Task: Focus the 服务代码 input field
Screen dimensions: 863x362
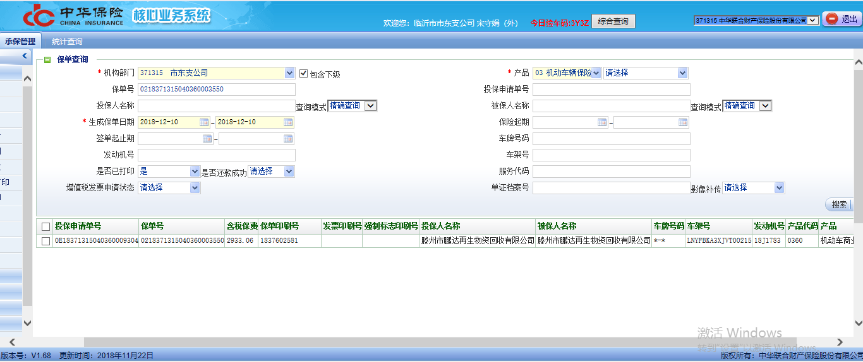Action: [612, 172]
